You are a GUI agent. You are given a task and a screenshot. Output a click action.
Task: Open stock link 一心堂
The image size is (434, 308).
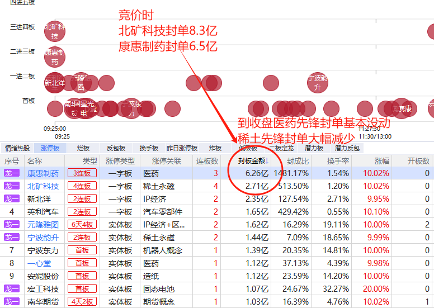(39, 263)
